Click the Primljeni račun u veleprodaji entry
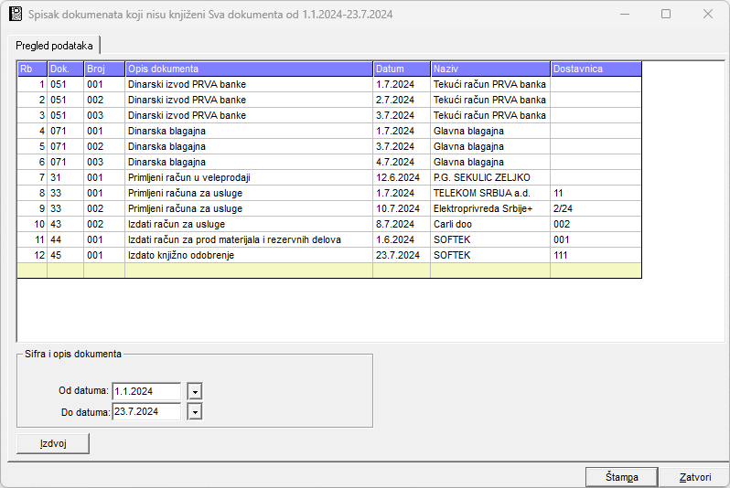The height and width of the screenshot is (488, 730). (248, 177)
